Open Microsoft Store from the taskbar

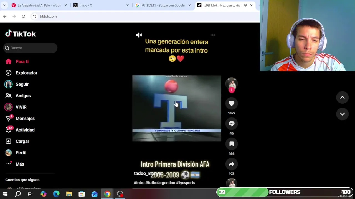coord(82,194)
